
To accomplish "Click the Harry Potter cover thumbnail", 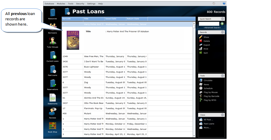I will [73, 40].
